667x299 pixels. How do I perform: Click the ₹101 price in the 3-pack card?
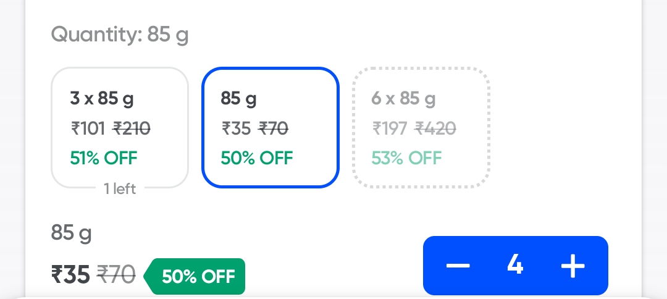[88, 128]
